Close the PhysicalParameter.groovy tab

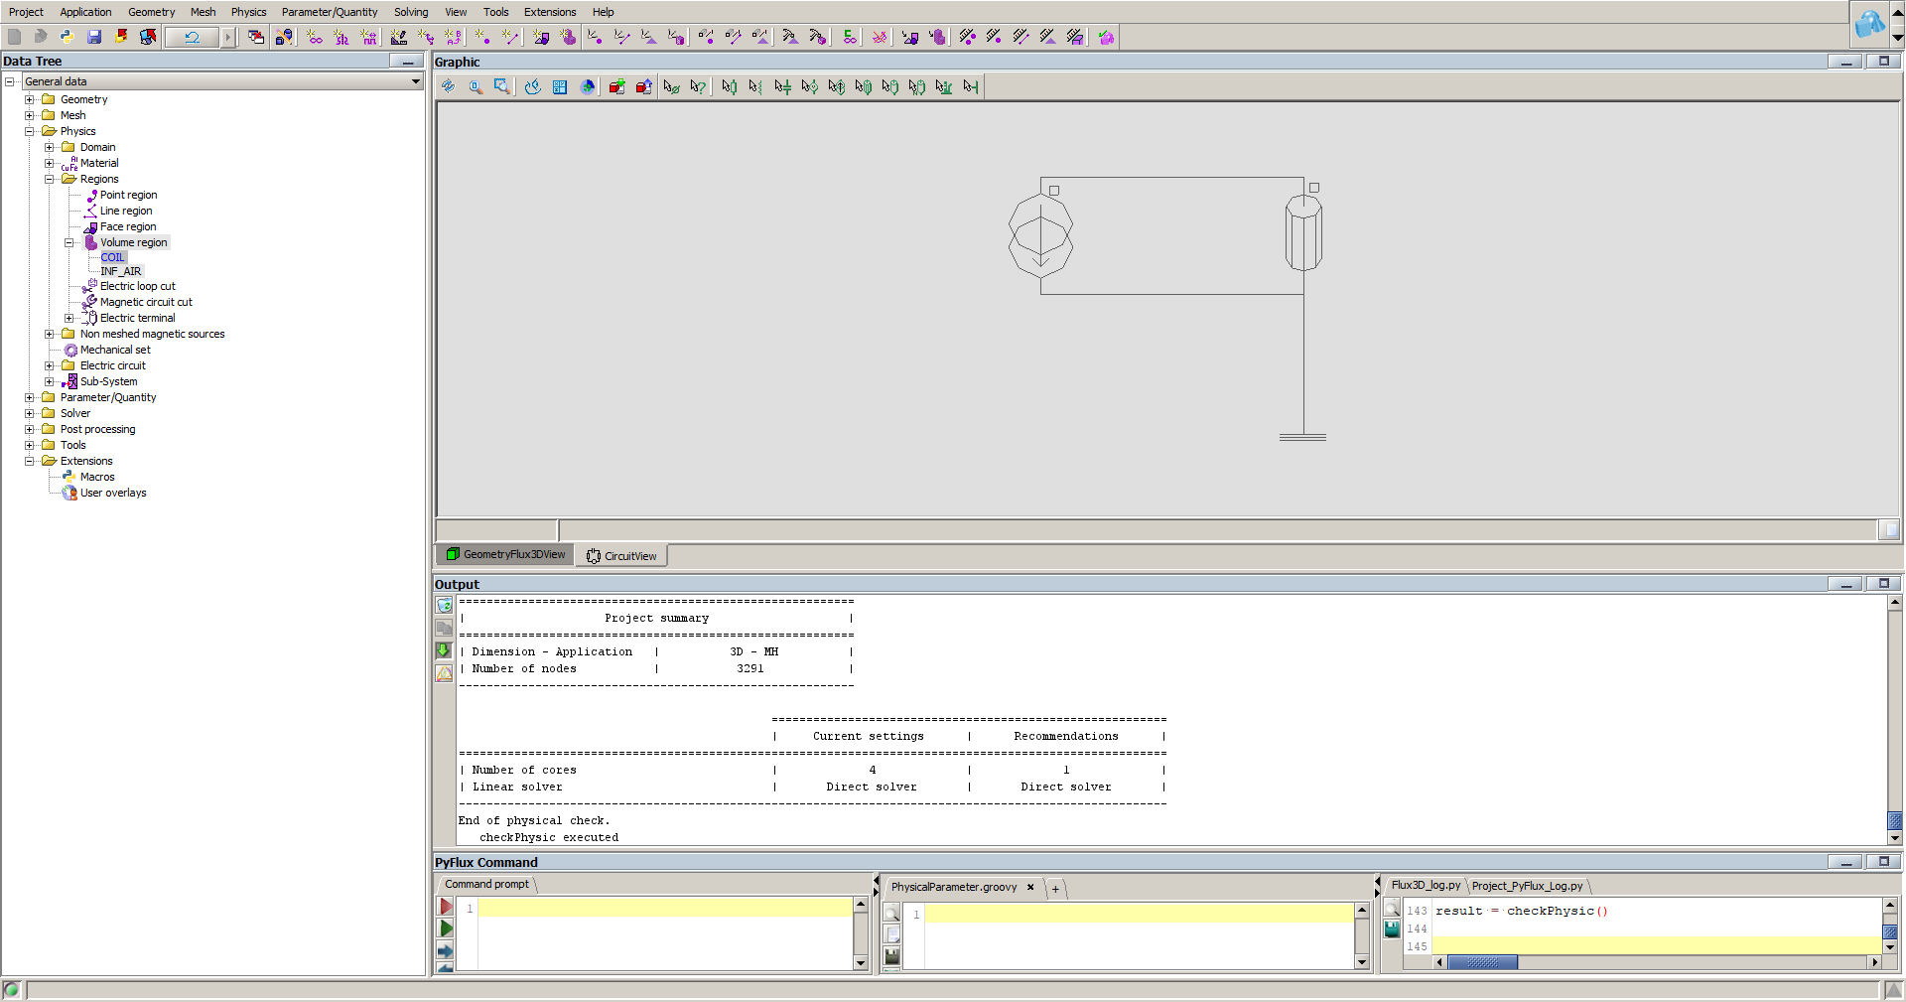point(1030,887)
